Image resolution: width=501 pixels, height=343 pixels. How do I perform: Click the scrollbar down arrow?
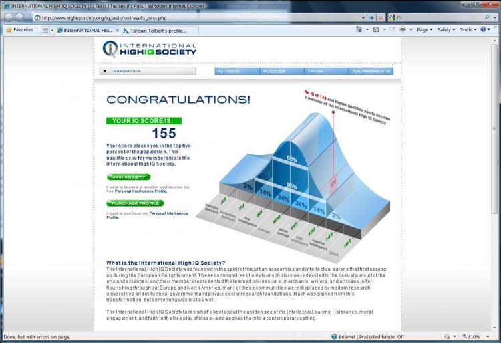pyautogui.click(x=494, y=328)
